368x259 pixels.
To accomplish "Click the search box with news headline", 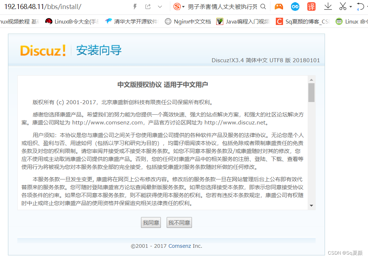I will click(222, 7).
